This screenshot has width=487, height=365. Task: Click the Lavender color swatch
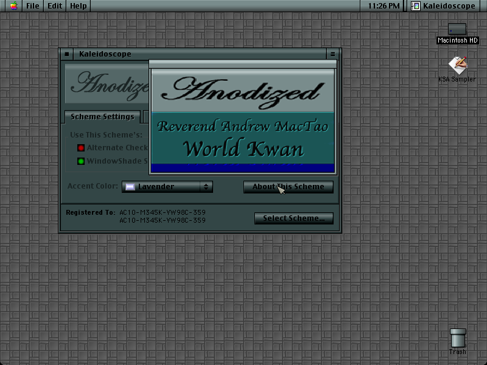pyautogui.click(x=130, y=187)
